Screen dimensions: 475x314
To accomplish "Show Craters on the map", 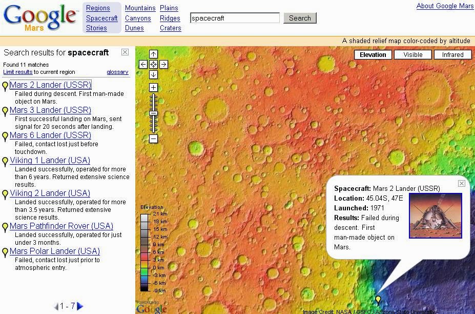I will pos(171,28).
